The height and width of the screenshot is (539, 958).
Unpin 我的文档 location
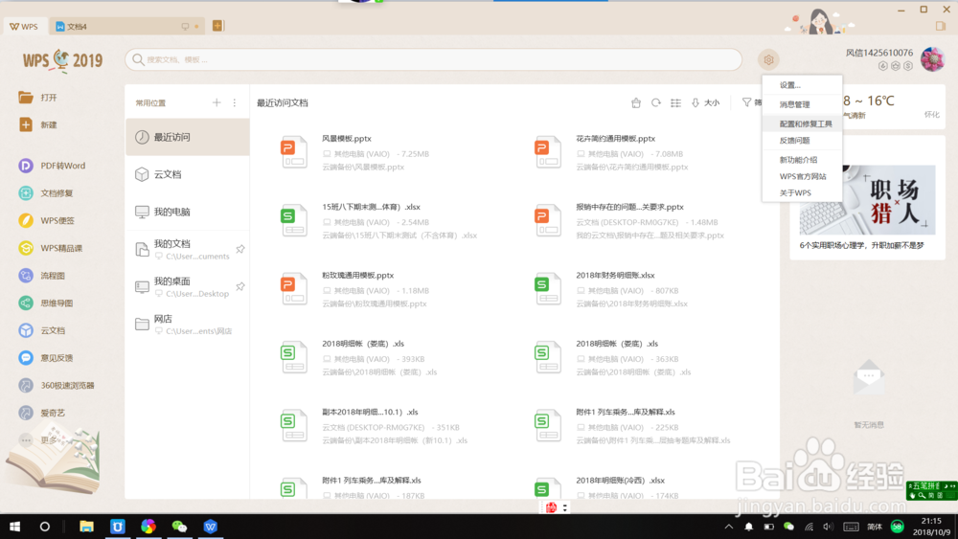coord(240,249)
